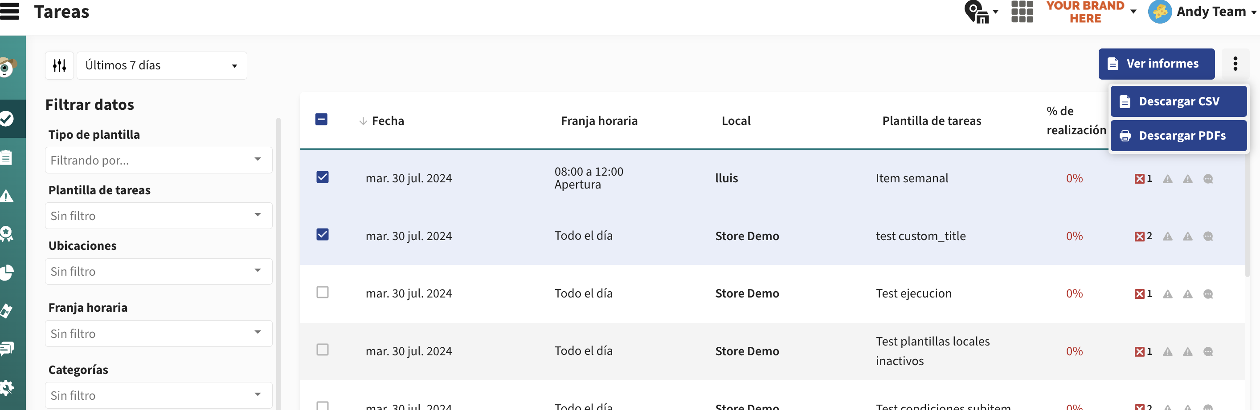The image size is (1260, 410).
Task: Click the lluis local name
Action: pyautogui.click(x=726, y=178)
